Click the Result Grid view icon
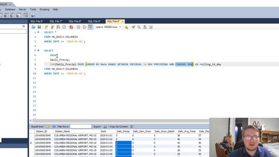The image size is (279, 157). (48, 126)
